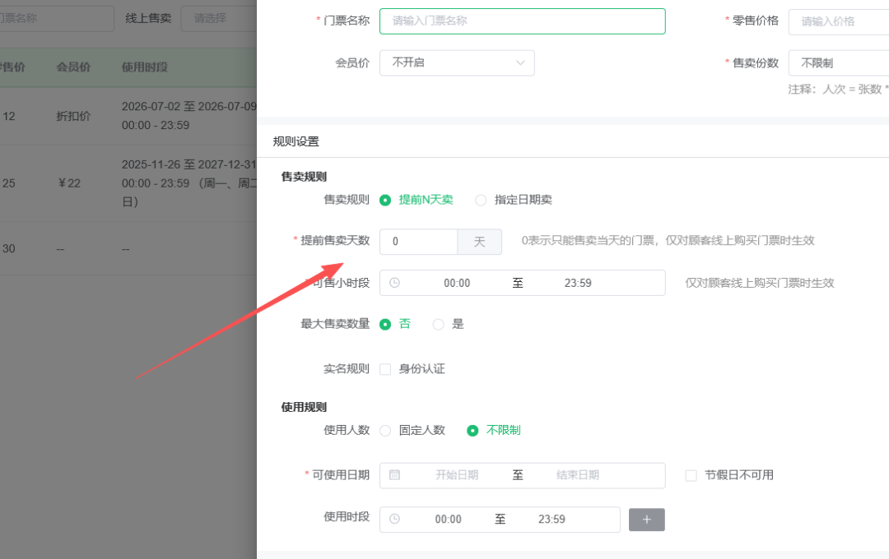Set the 使用时段 start time 00:00
Viewport: 889px width, 559px height.
tap(448, 520)
